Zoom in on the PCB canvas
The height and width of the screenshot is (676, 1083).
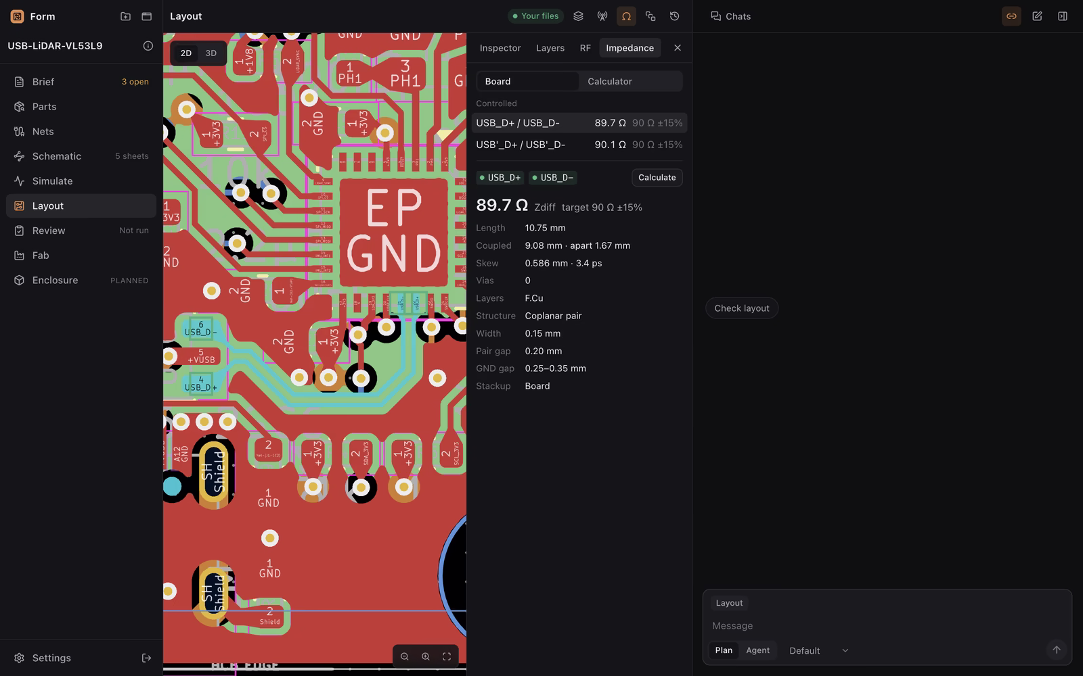point(426,656)
